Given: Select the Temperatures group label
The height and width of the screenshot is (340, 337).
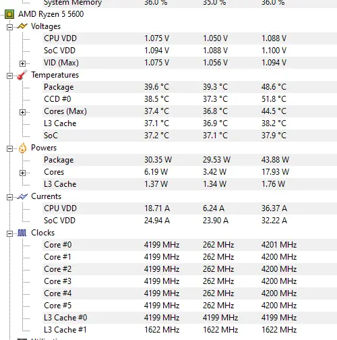Looking at the screenshot, I should (55, 75).
